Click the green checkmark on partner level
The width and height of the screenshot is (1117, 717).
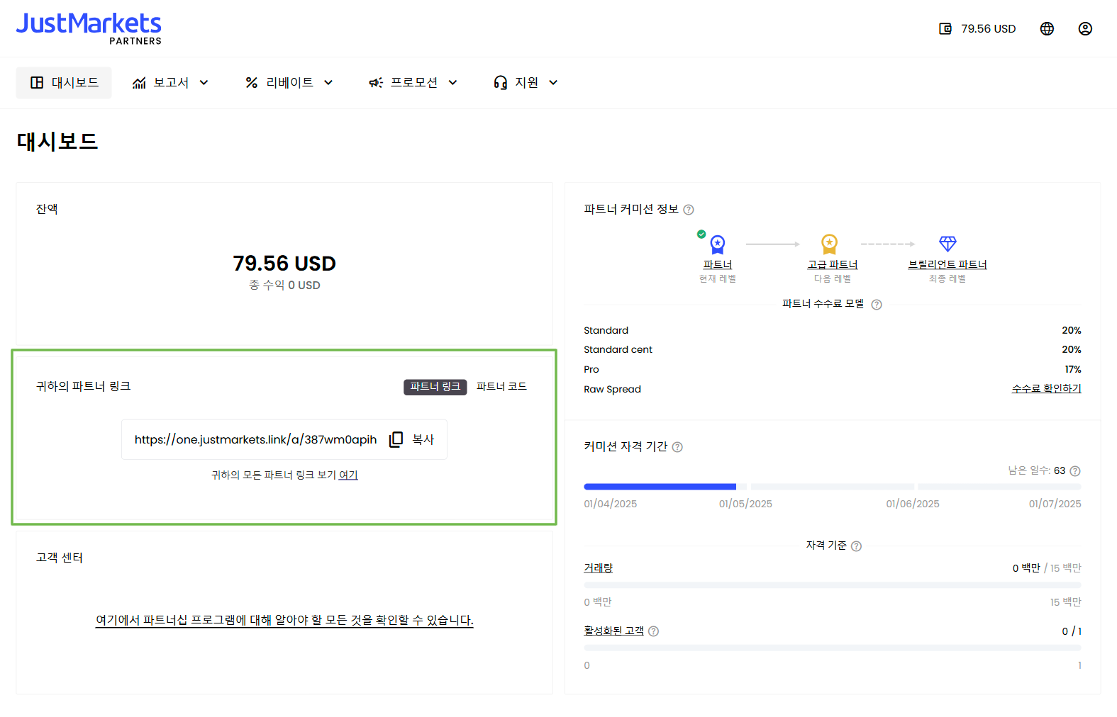click(x=701, y=234)
